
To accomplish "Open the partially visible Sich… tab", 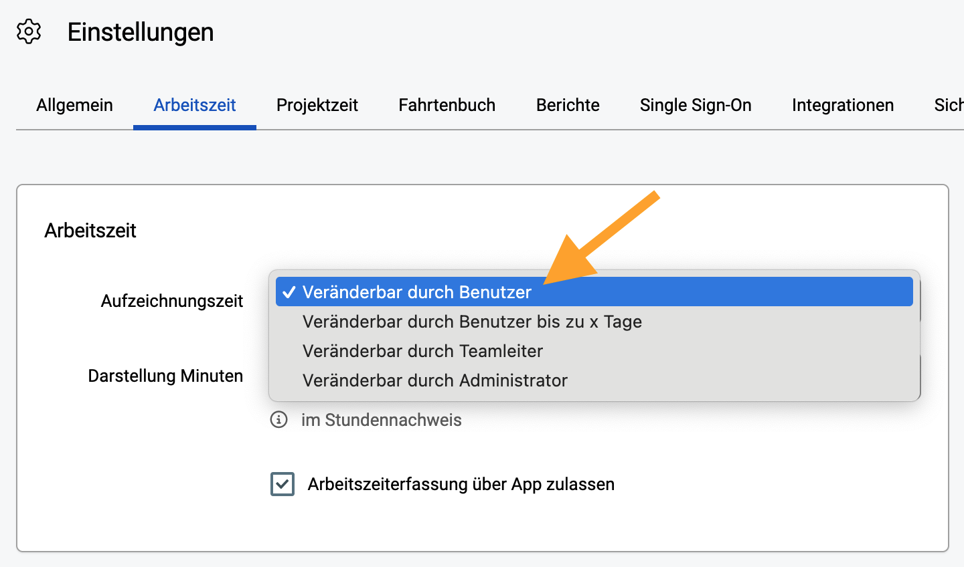I will point(949,105).
